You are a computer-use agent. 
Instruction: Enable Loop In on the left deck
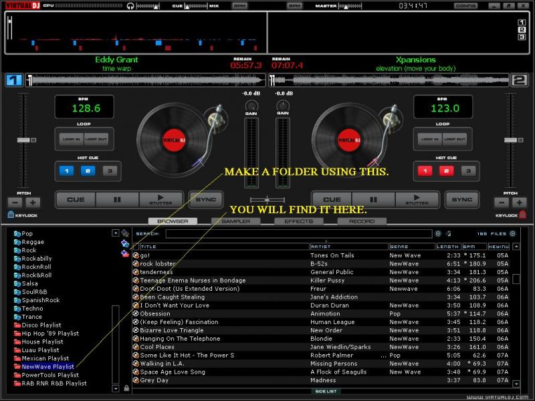[69, 140]
